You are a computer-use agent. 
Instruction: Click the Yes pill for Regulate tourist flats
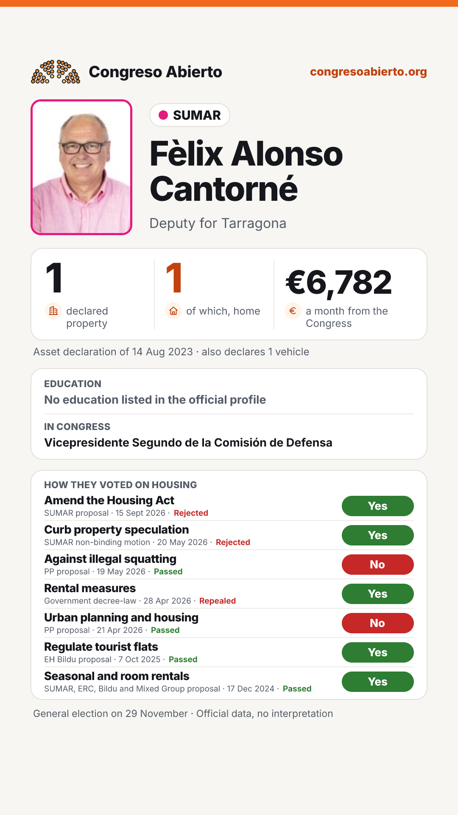[x=377, y=652]
